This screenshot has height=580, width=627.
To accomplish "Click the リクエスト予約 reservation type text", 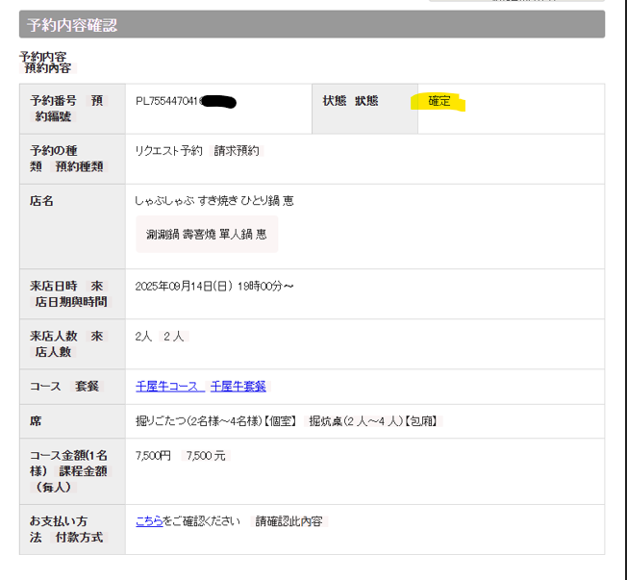I will pyautogui.click(x=169, y=151).
